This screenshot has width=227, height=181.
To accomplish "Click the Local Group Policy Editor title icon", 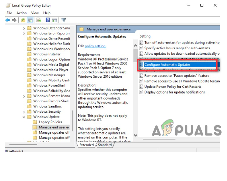I will pos(8,5).
